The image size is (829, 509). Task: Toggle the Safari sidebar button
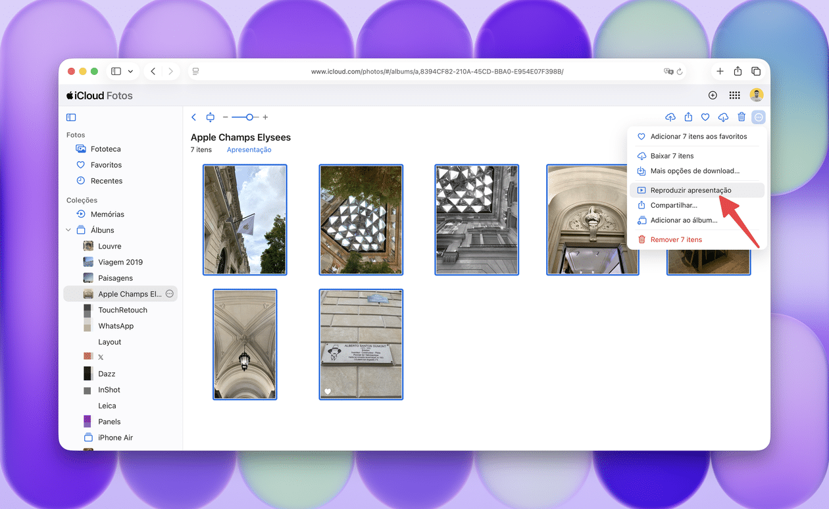(x=116, y=71)
